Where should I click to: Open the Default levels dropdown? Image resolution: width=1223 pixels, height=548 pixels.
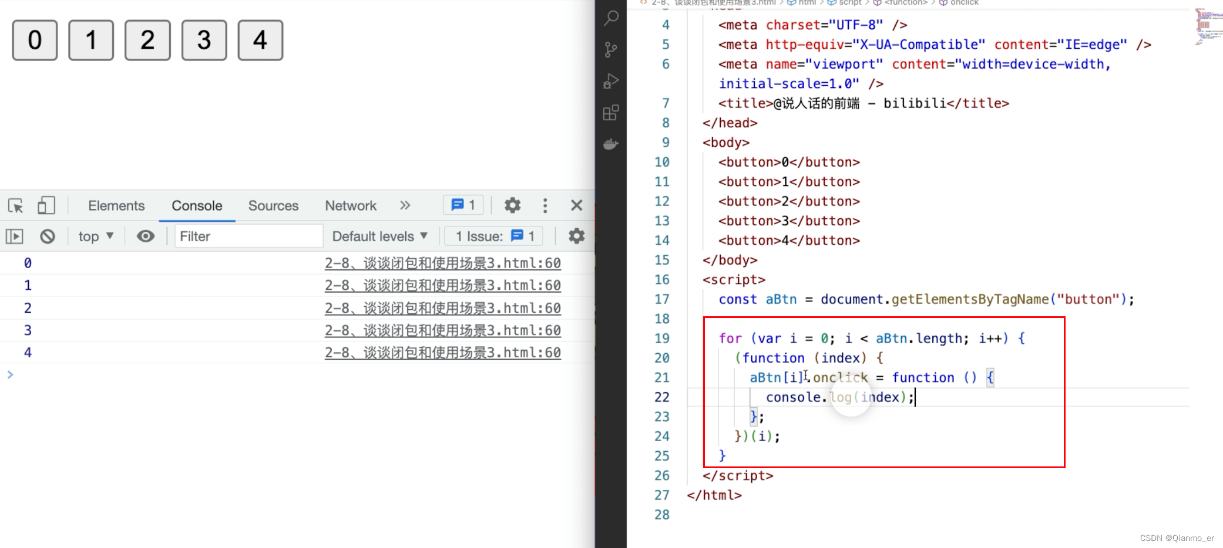[379, 236]
